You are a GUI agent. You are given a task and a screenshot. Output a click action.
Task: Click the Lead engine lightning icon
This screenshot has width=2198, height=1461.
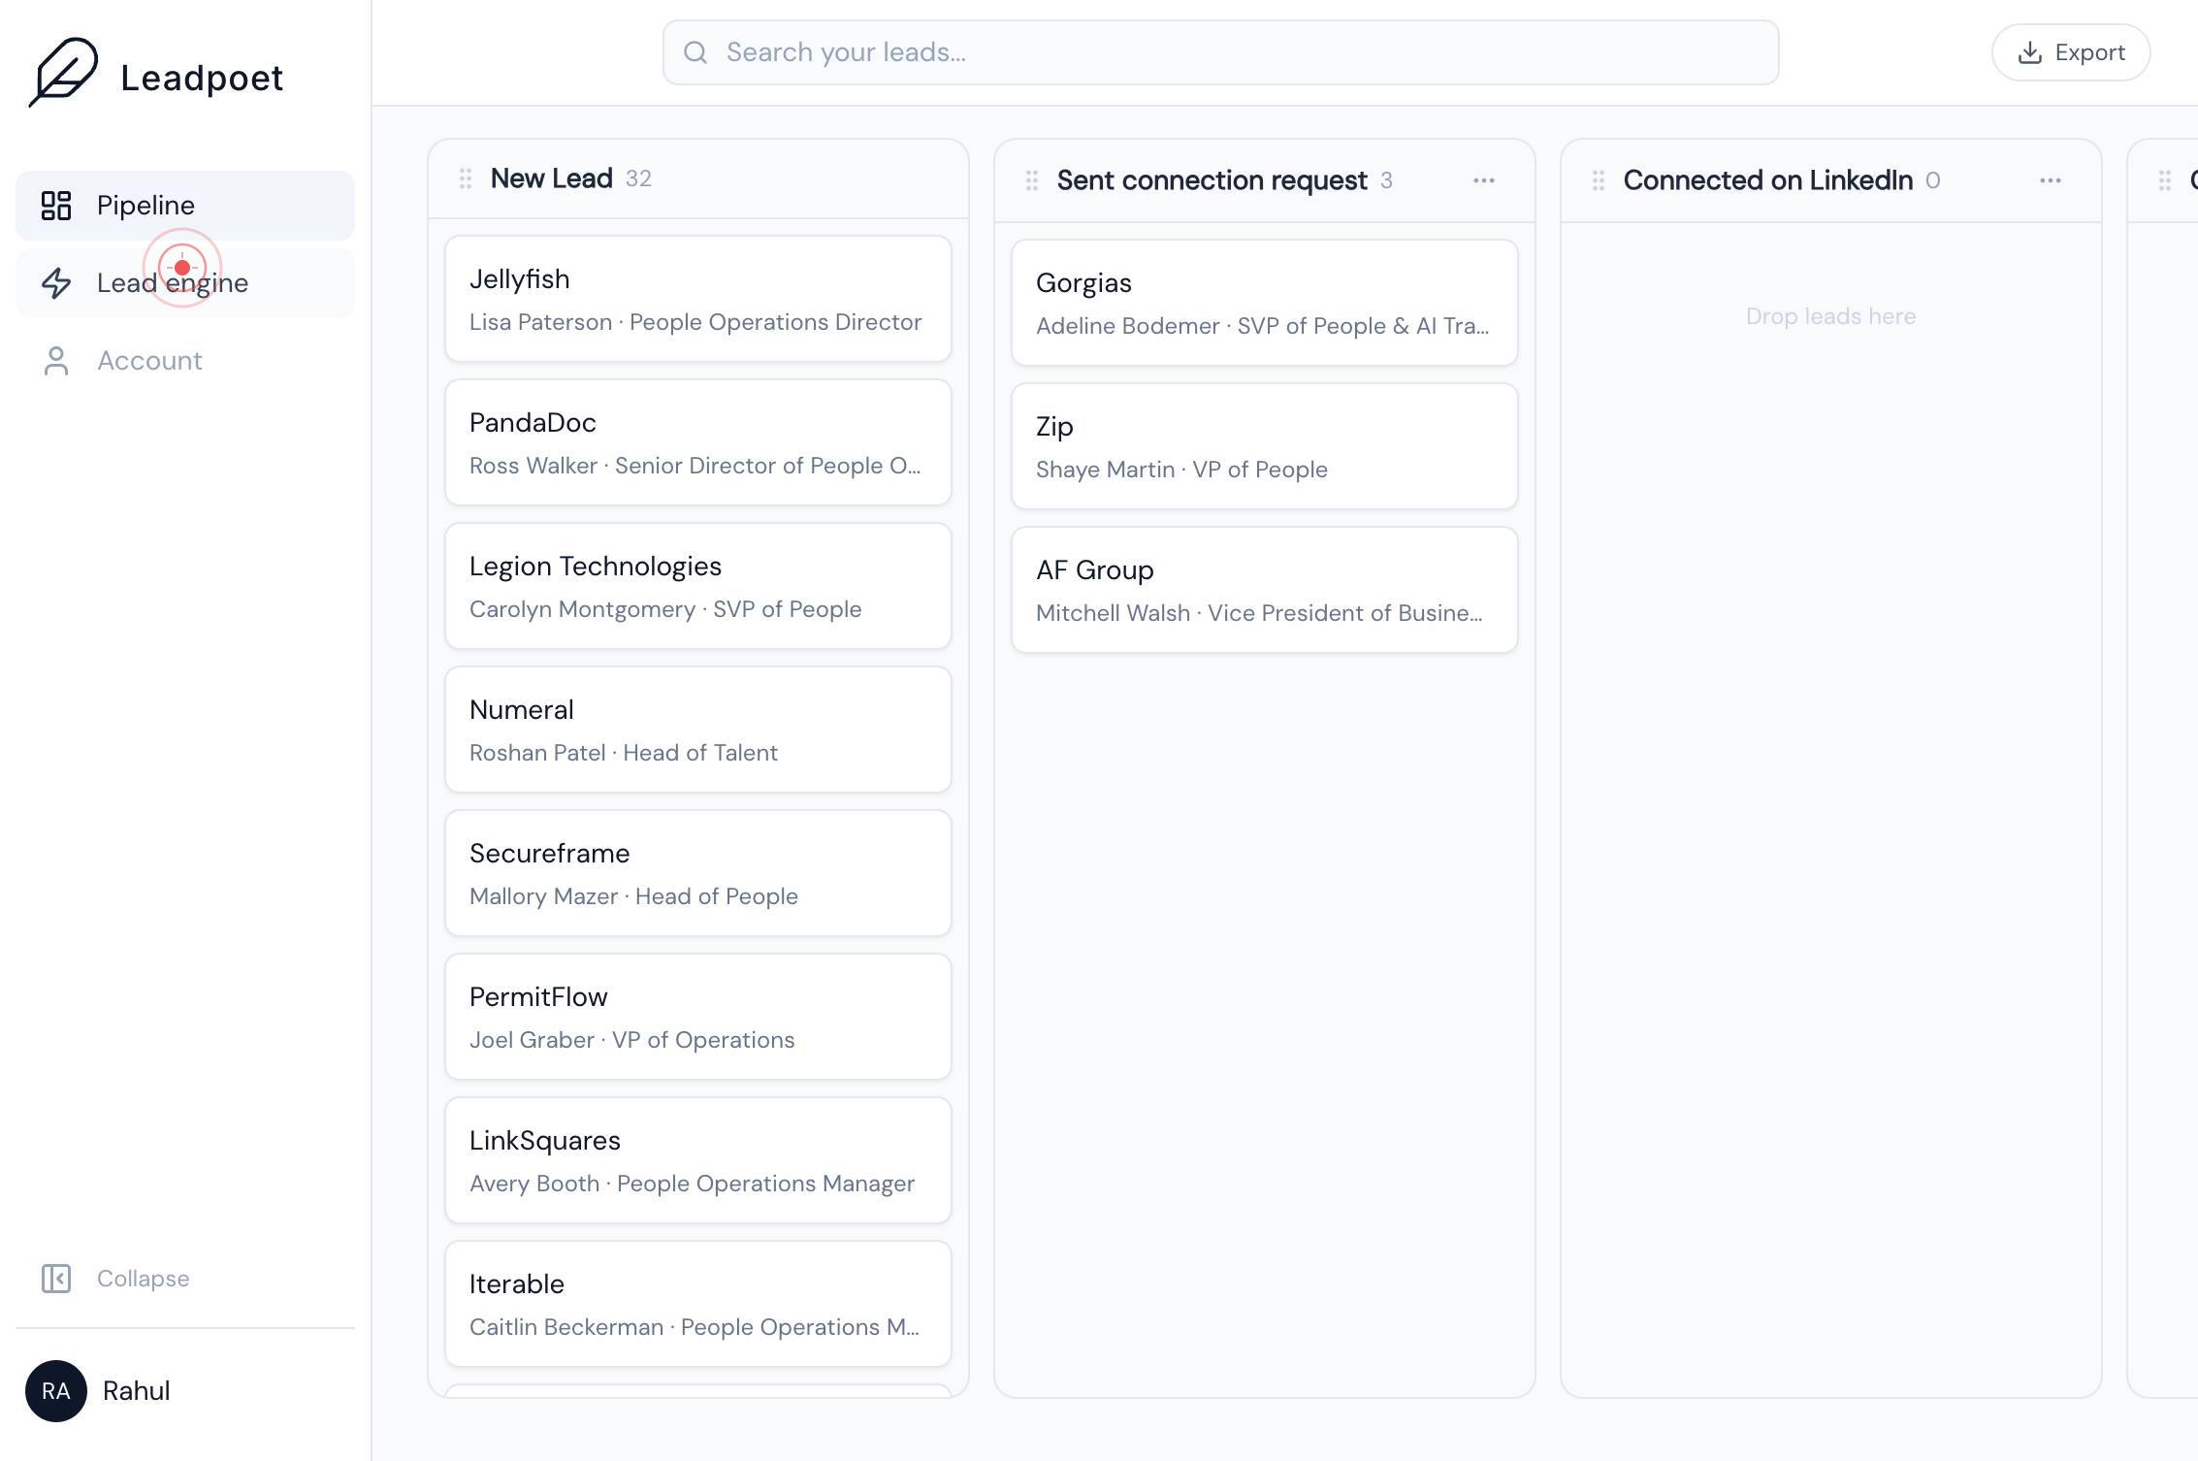click(x=56, y=283)
